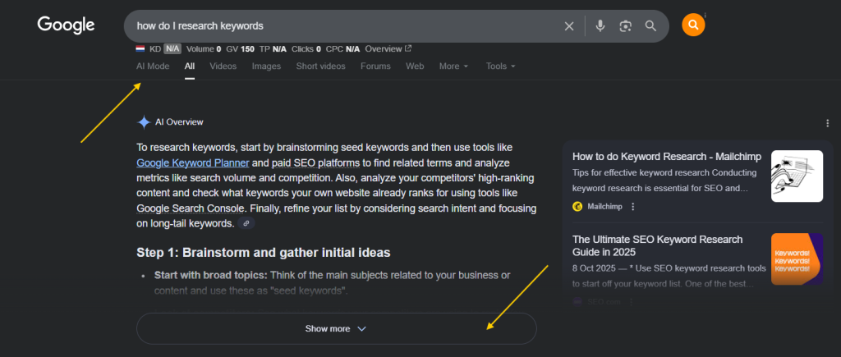Click the Google logo
841x357 pixels.
(x=66, y=25)
